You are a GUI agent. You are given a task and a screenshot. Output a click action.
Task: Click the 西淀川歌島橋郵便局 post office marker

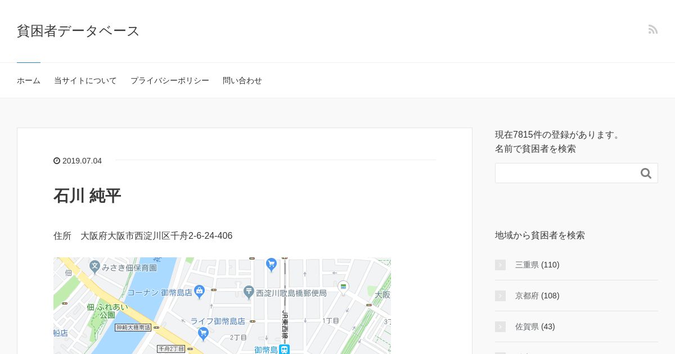click(x=249, y=292)
